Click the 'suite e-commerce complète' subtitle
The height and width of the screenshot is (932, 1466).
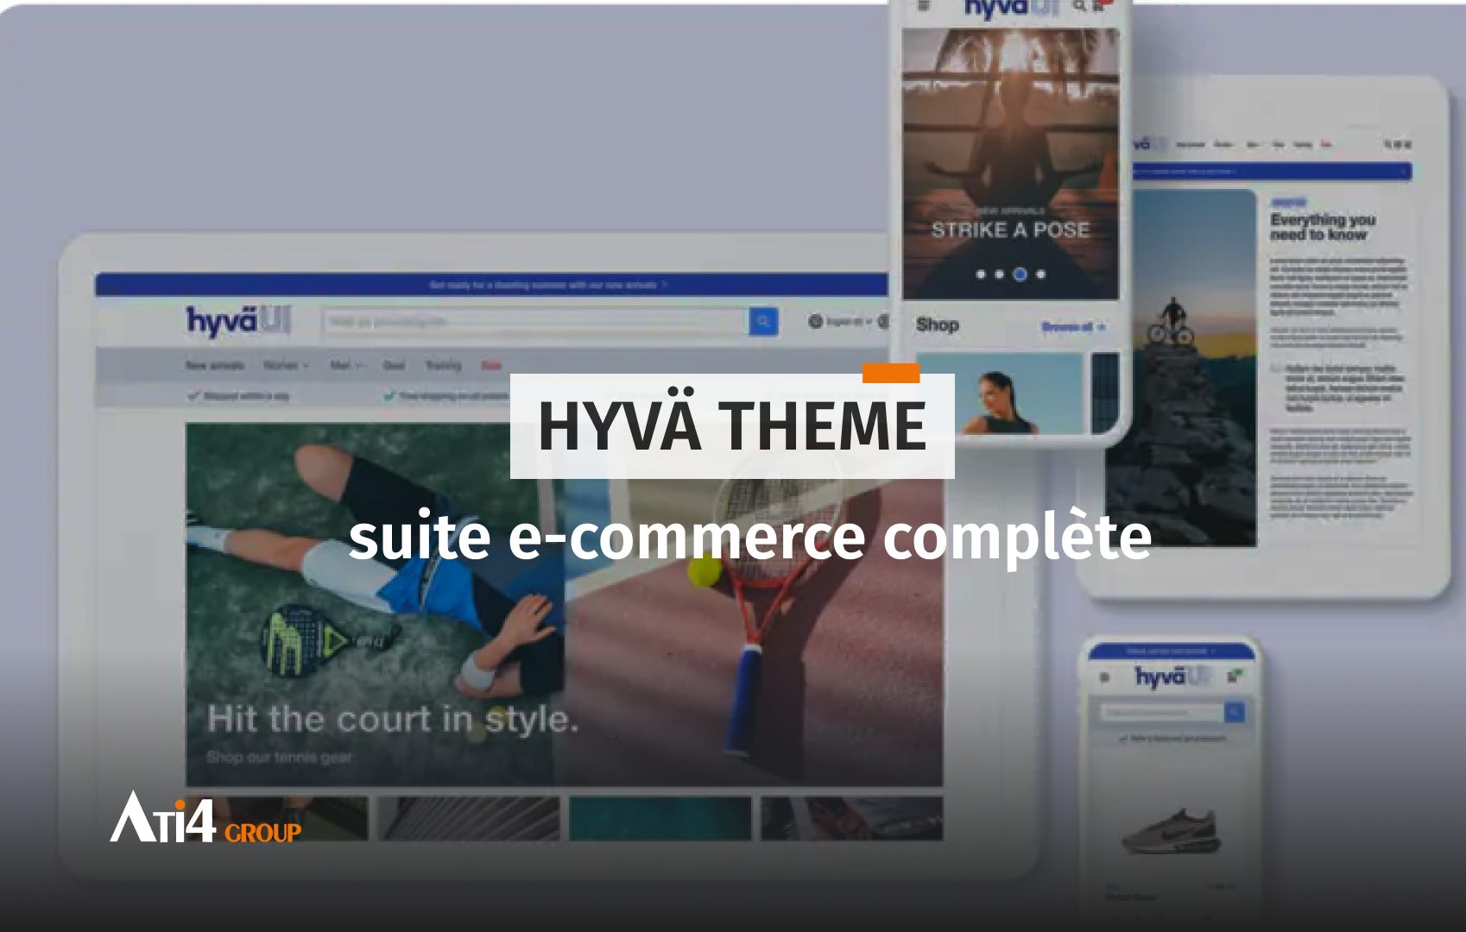750,538
